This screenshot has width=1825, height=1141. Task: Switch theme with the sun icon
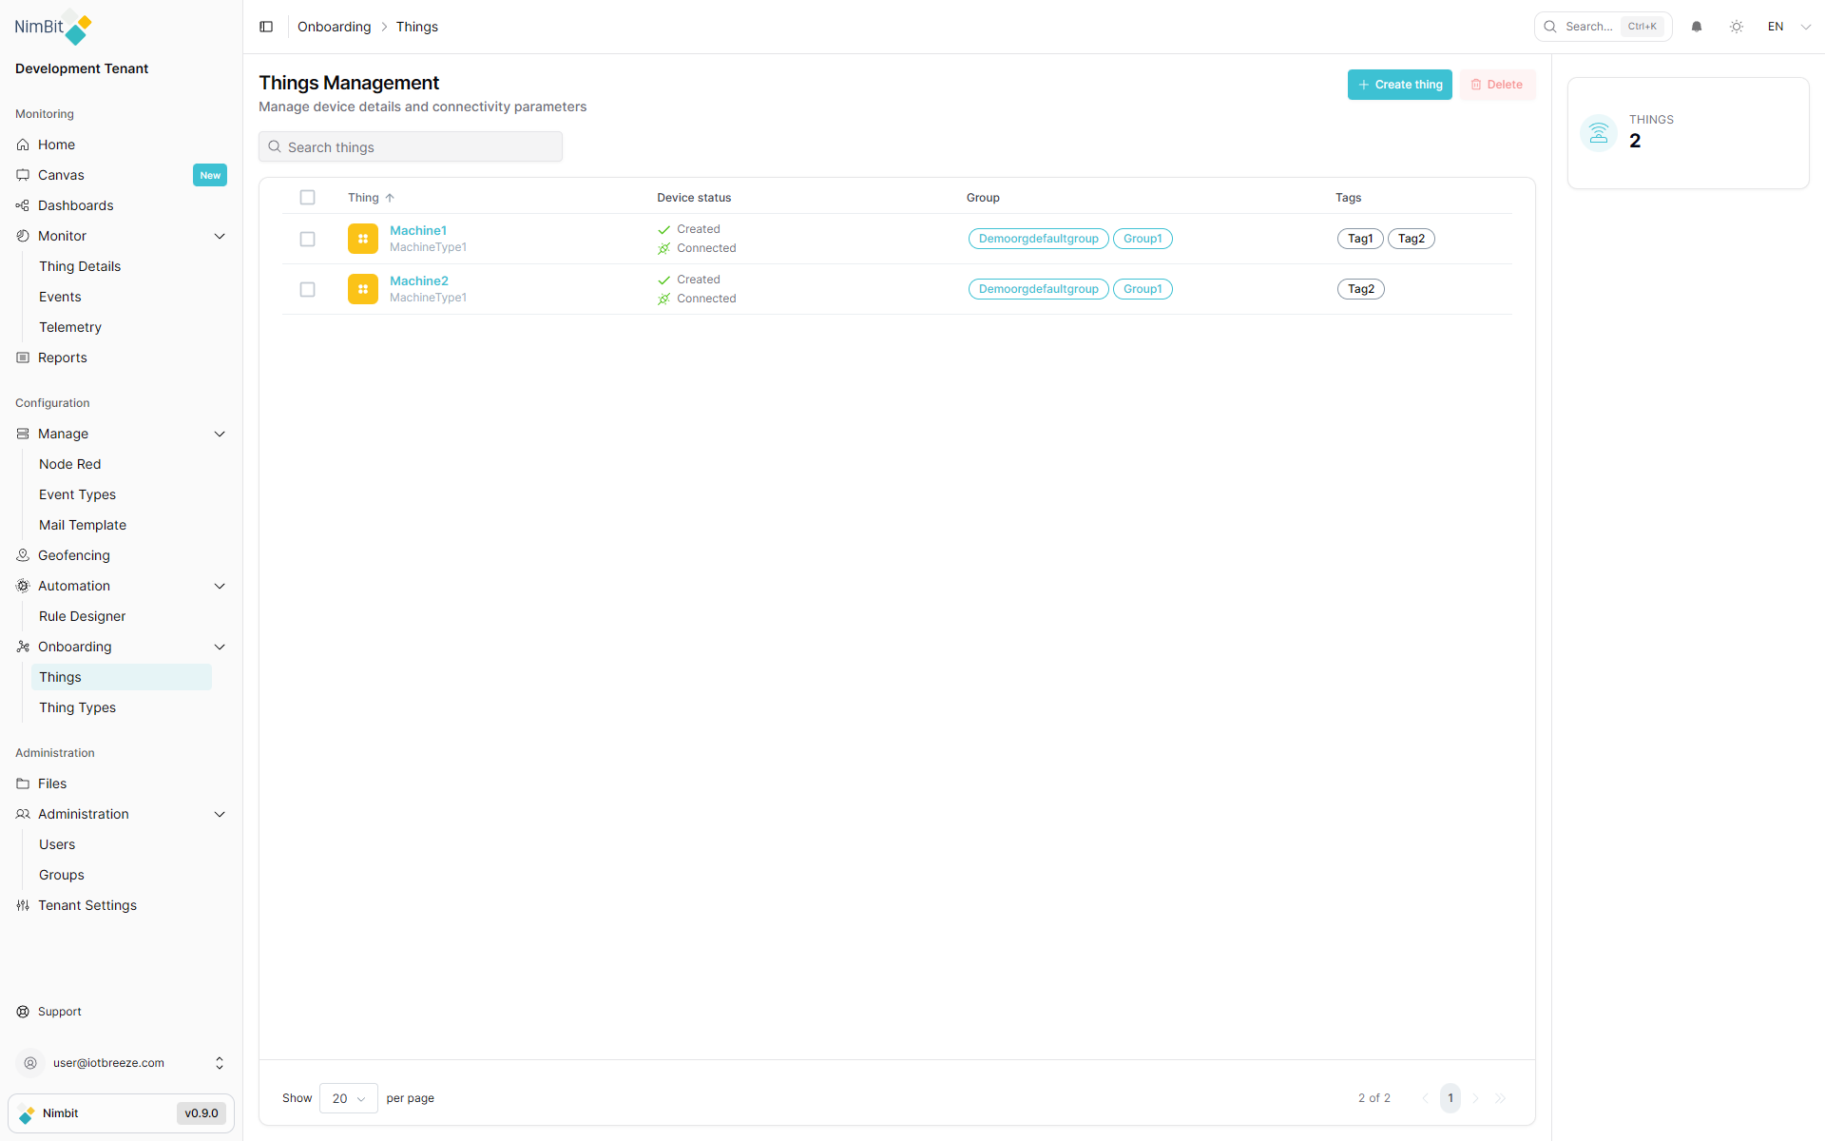(x=1737, y=27)
